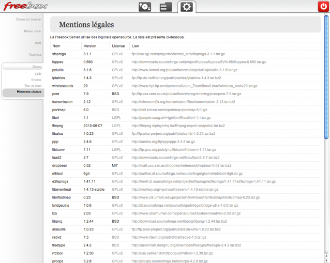Click the 'rrdtool' name cell
The image size is (330, 263).
[x=57, y=254]
